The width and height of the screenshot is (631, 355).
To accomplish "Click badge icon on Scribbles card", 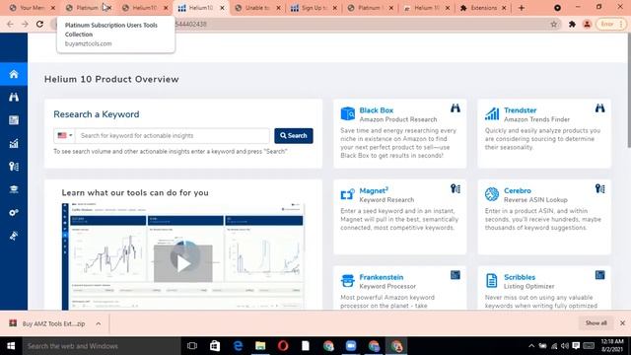I will point(600,275).
